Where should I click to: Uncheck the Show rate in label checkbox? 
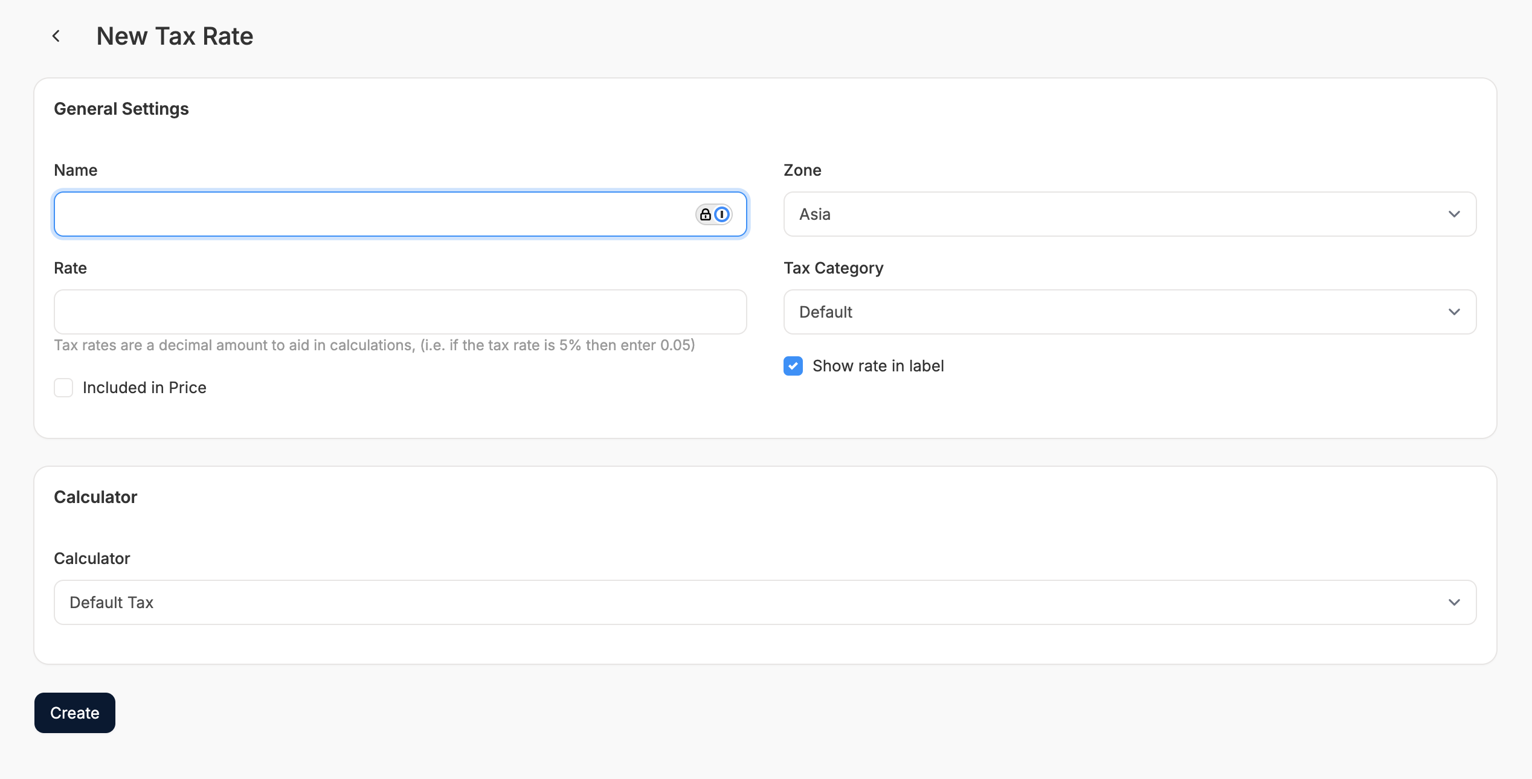793,366
